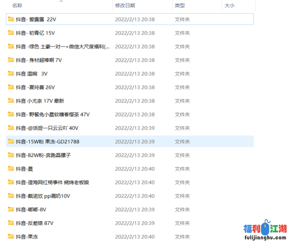292x245 pixels.
Task: Click folder icon beside 抖音-82W粉-奔跑晶骡子
Action: pos(11,155)
